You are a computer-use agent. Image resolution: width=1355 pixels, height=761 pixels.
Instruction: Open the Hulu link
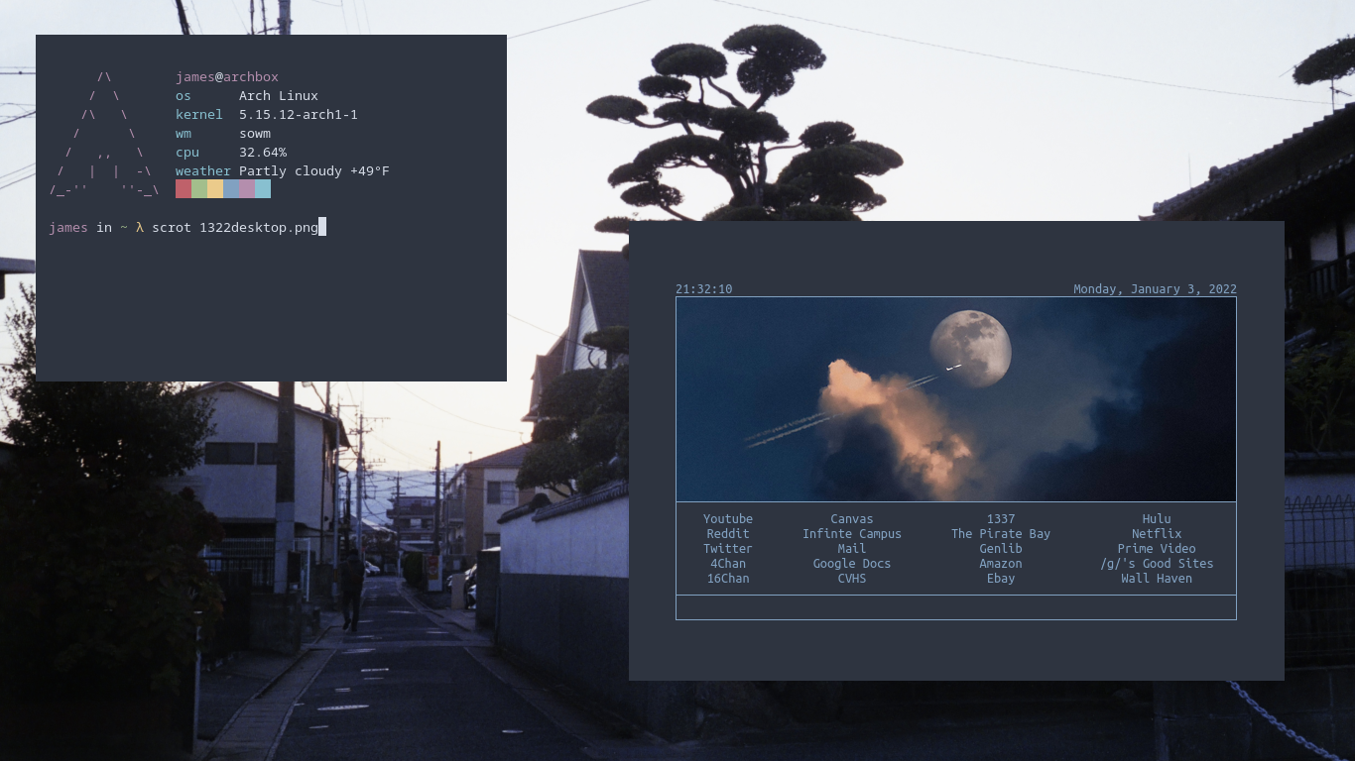(1156, 518)
